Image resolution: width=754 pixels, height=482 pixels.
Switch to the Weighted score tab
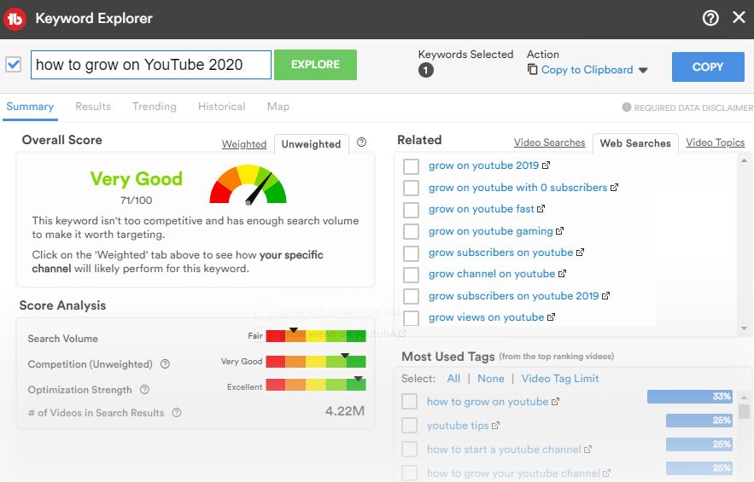click(244, 144)
